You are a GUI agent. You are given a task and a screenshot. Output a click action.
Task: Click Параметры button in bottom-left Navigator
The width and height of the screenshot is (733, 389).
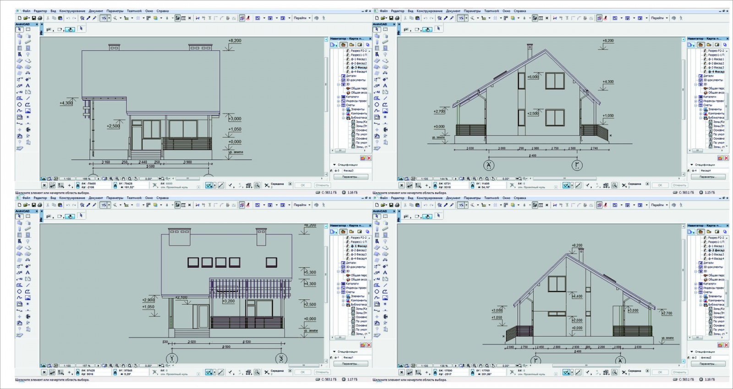pos(350,364)
